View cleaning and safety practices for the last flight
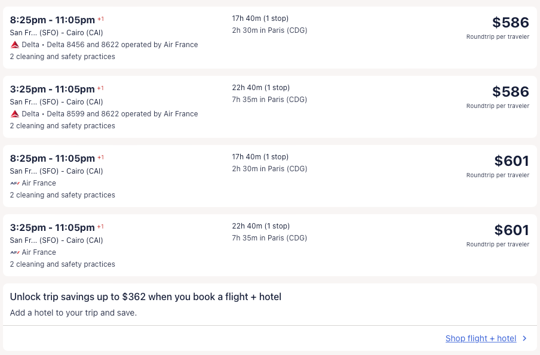 63,264
